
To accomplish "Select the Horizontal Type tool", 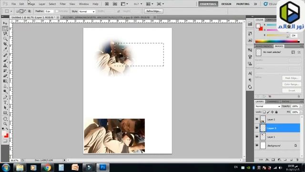I will 5,102.
